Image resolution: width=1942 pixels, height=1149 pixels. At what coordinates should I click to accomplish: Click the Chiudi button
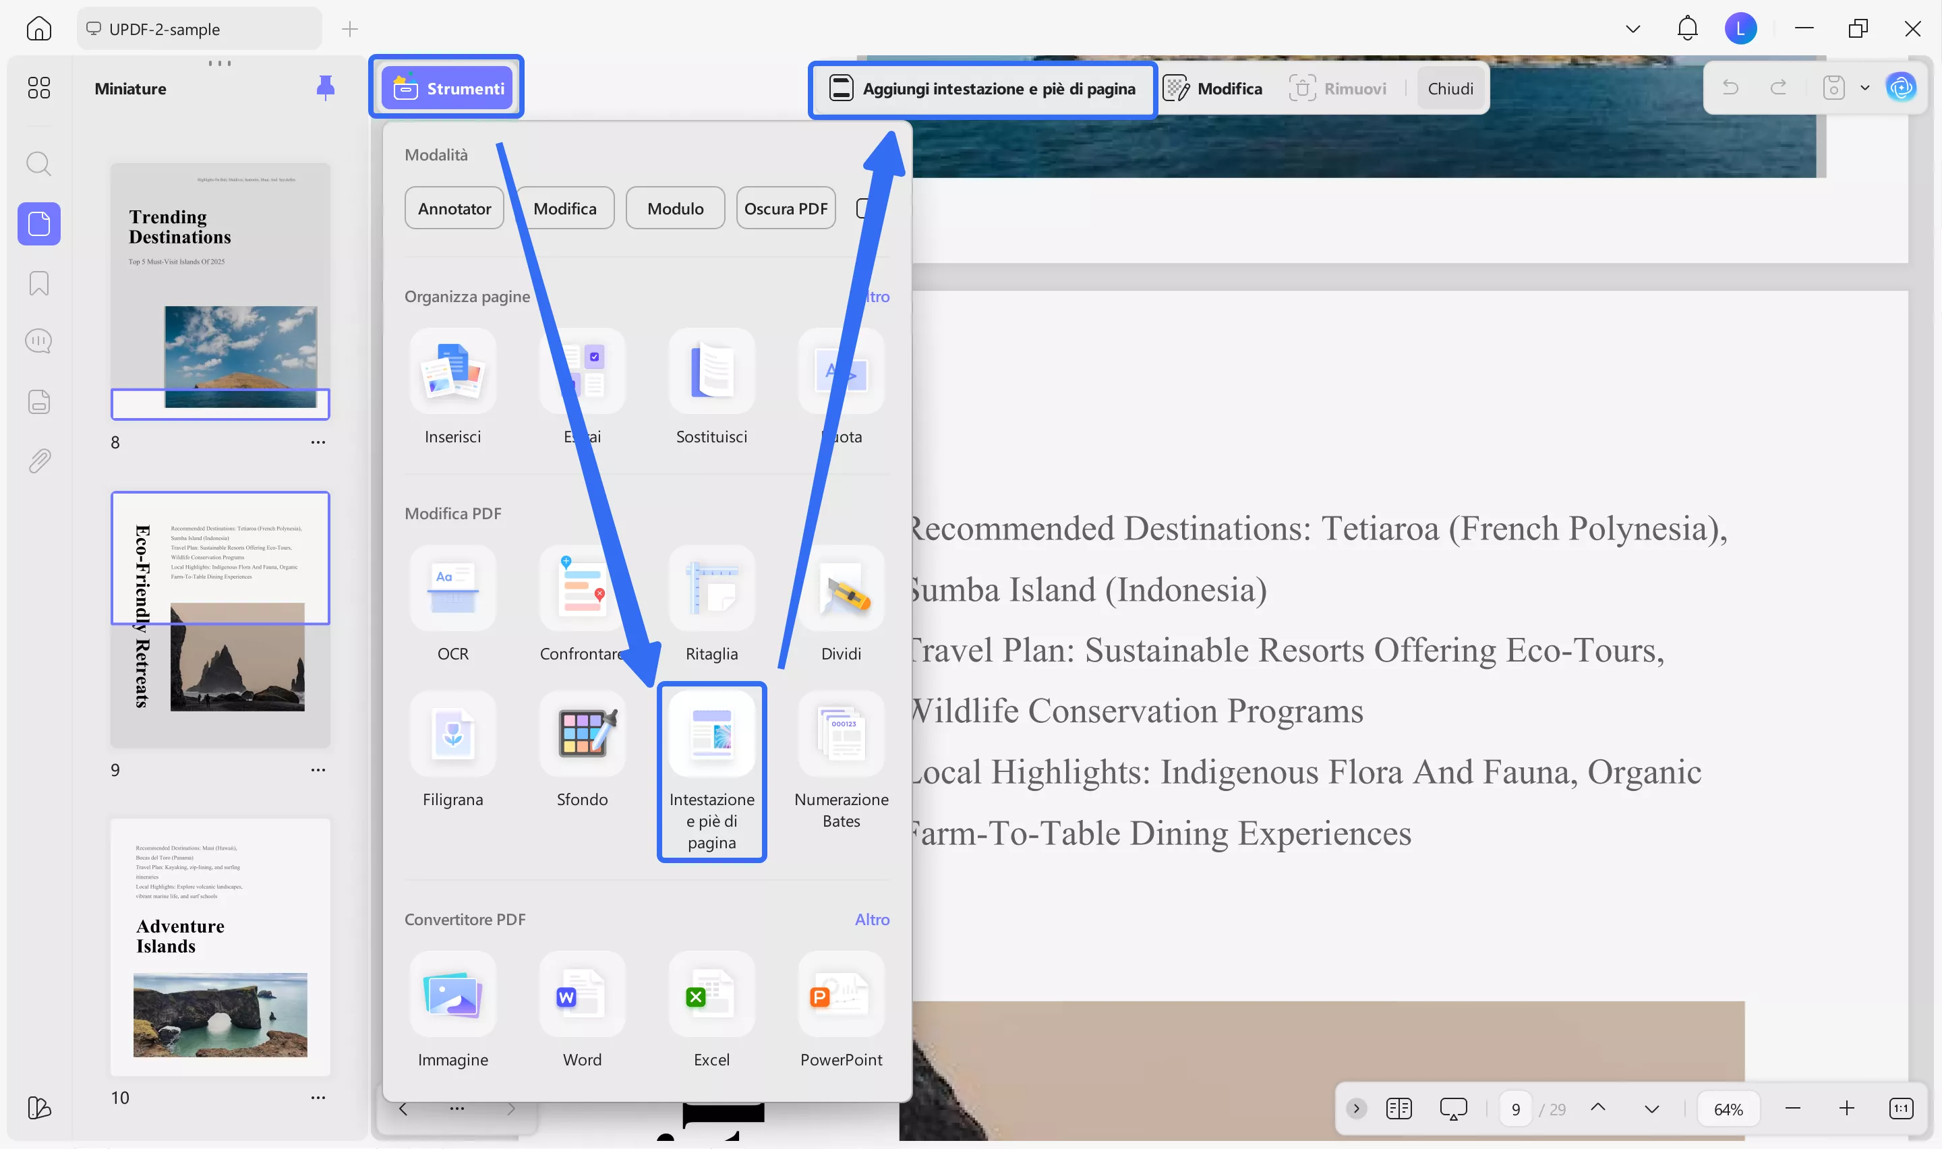coord(1450,88)
